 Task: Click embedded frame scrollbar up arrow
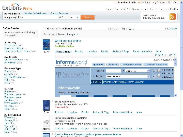point(175,60)
